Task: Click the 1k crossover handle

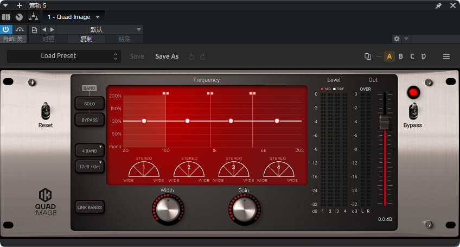Action: pos(210,93)
